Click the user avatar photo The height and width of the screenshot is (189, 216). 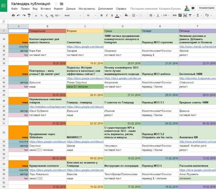tap(187, 8)
